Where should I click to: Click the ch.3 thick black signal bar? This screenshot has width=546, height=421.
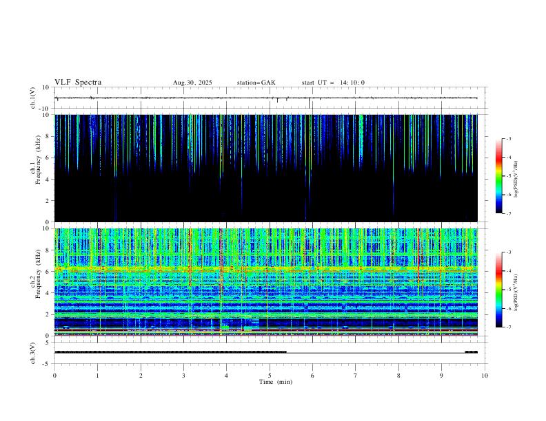(171, 352)
